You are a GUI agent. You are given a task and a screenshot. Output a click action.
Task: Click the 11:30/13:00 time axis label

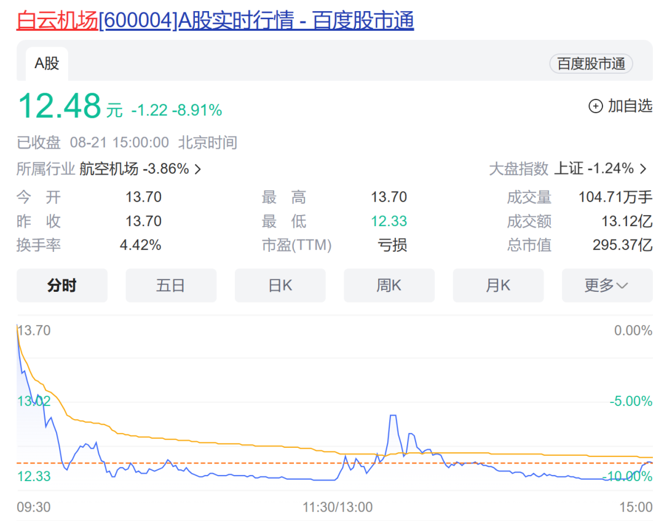tap(338, 507)
